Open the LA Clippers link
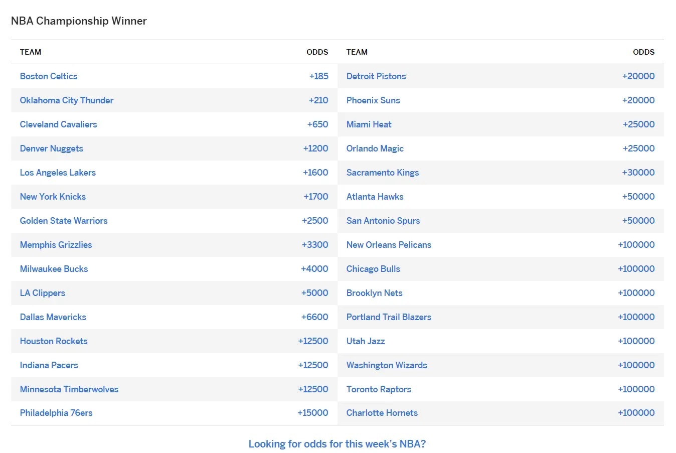 43,293
